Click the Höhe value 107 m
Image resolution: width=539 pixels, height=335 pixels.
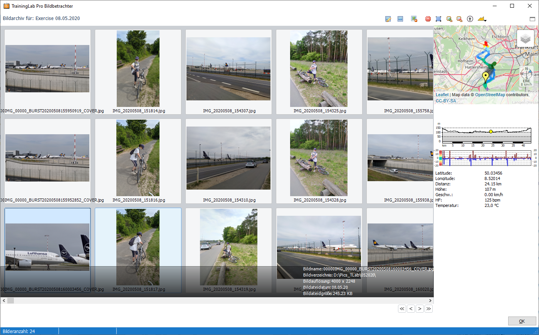pos(490,189)
